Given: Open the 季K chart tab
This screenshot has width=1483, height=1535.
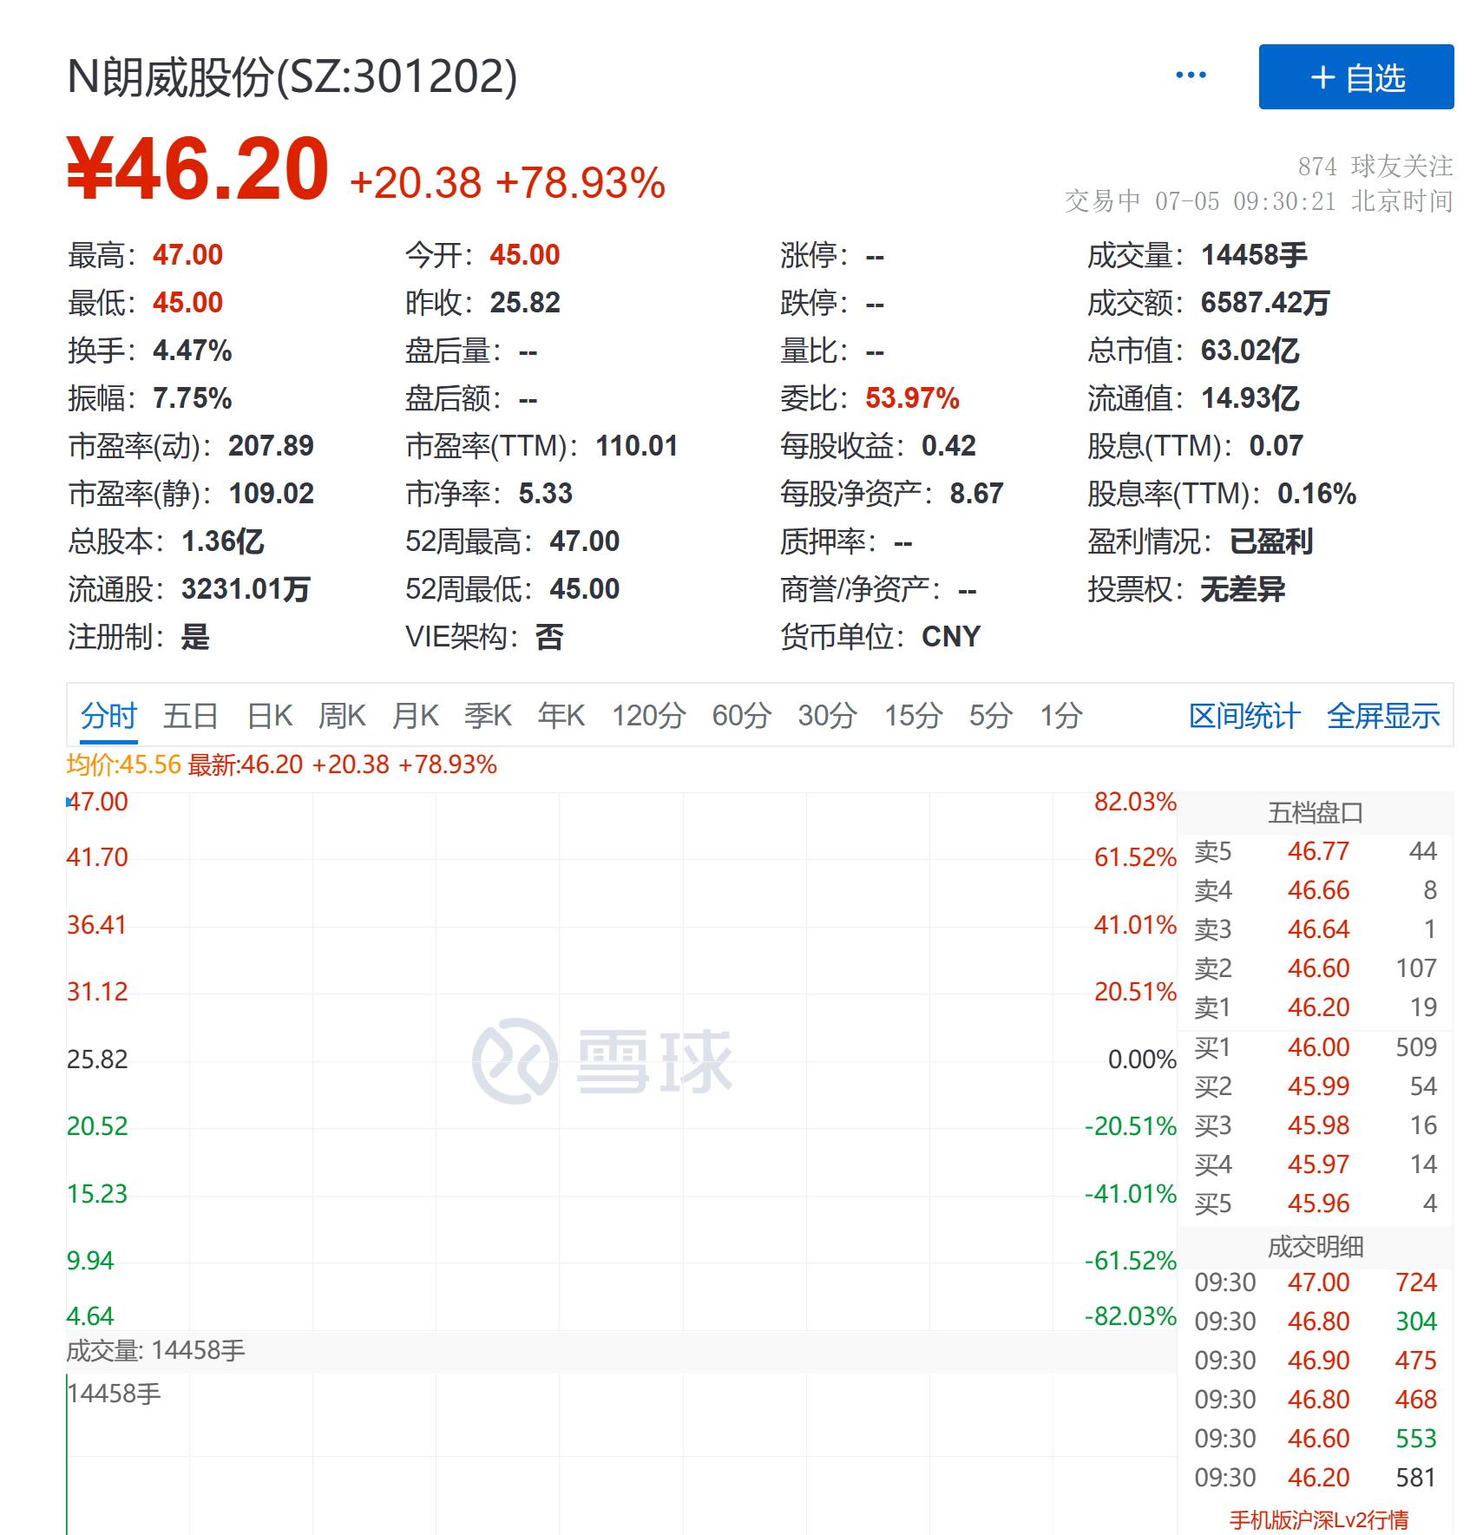Looking at the screenshot, I should (488, 717).
